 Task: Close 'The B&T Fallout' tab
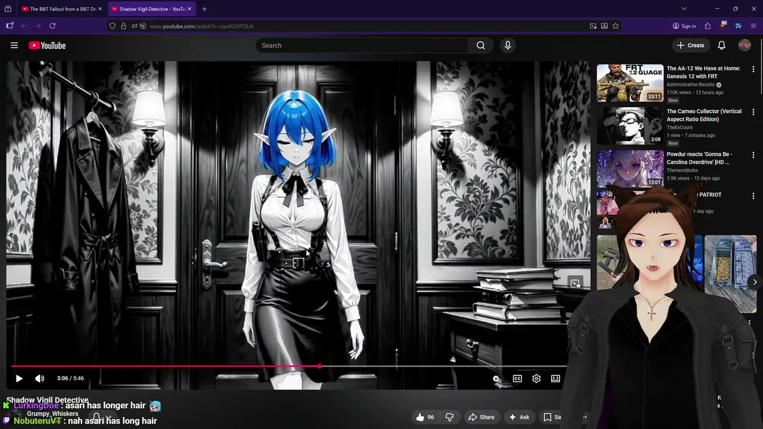click(x=100, y=9)
